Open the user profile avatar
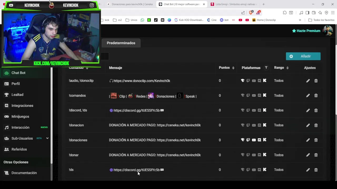 coord(328,30)
